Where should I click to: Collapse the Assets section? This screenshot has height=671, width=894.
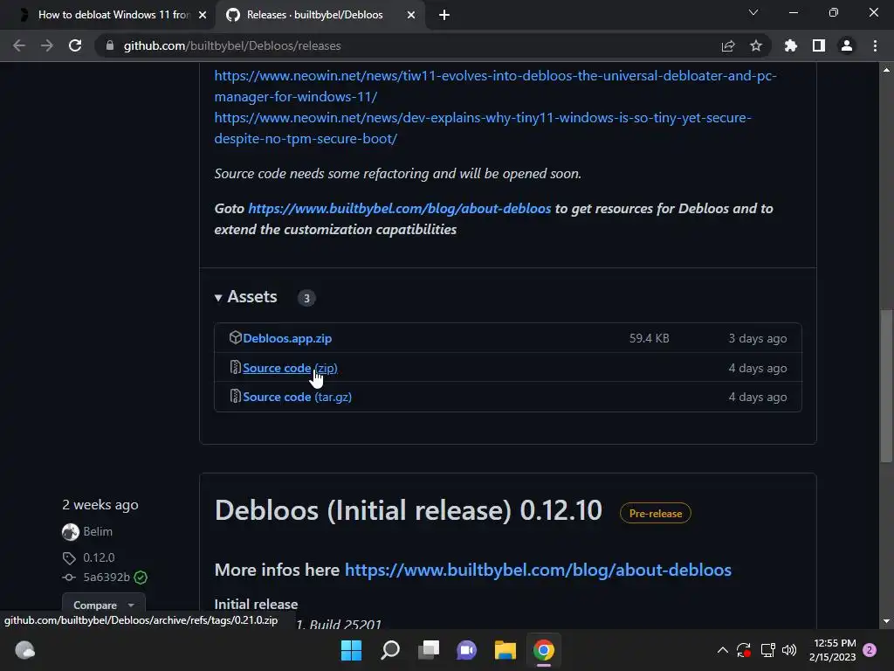(245, 297)
